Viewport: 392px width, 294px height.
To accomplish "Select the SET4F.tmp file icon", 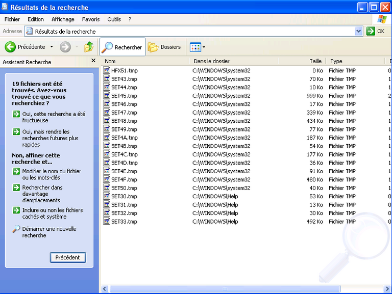I will [x=107, y=179].
